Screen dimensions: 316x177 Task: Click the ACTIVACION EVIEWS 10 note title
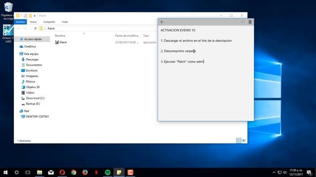[x=178, y=30]
